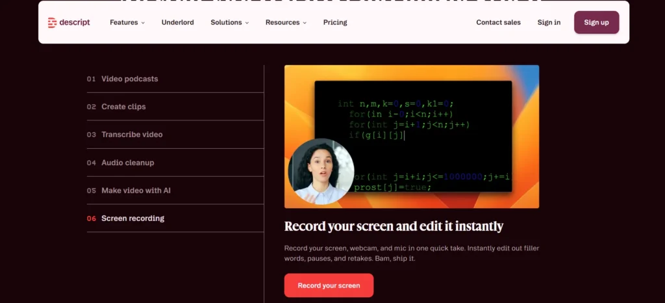Click the Sign up button
The image size is (665, 303).
pos(596,23)
